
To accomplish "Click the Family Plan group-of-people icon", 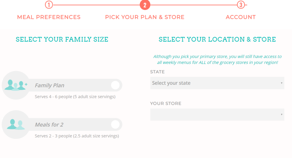I will (x=15, y=85).
